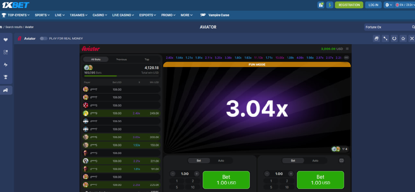Select the game controller sidebar icon

[x=6, y=90]
